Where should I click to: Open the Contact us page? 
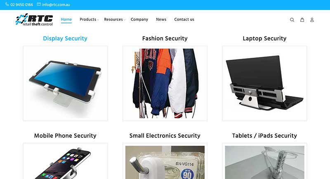(184, 19)
